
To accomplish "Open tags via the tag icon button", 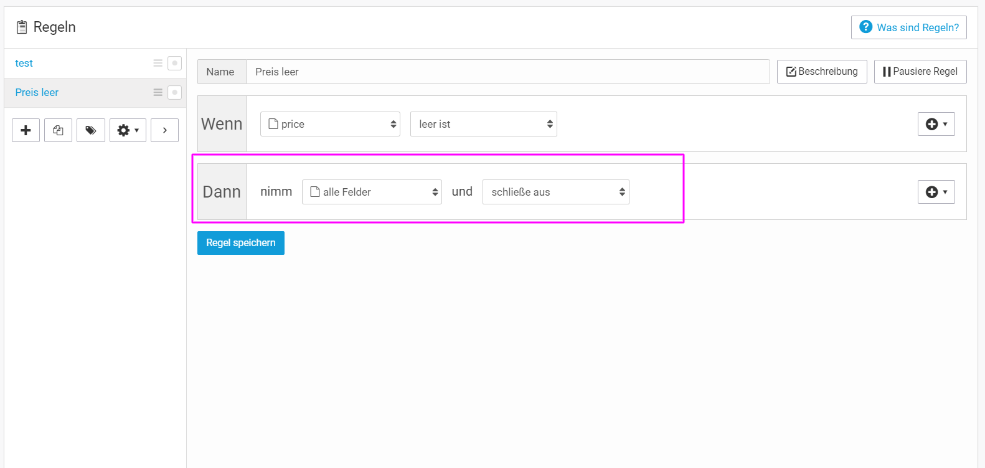I will pyautogui.click(x=91, y=130).
